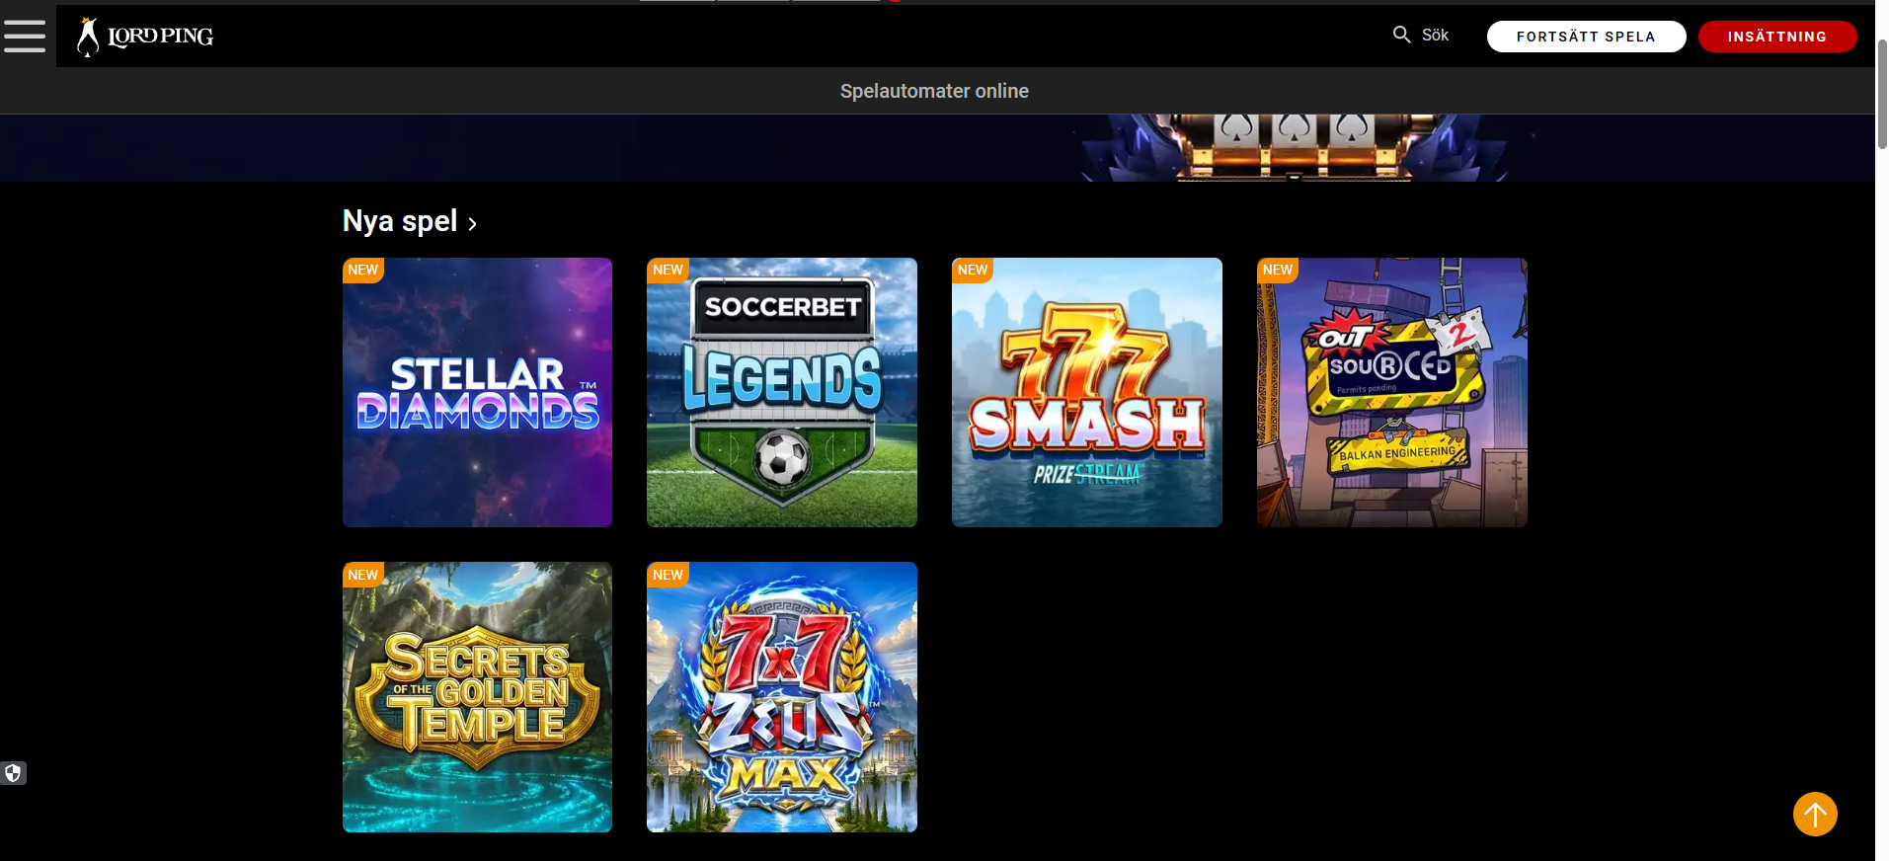Open the Insättning deposit button

coord(1777,37)
